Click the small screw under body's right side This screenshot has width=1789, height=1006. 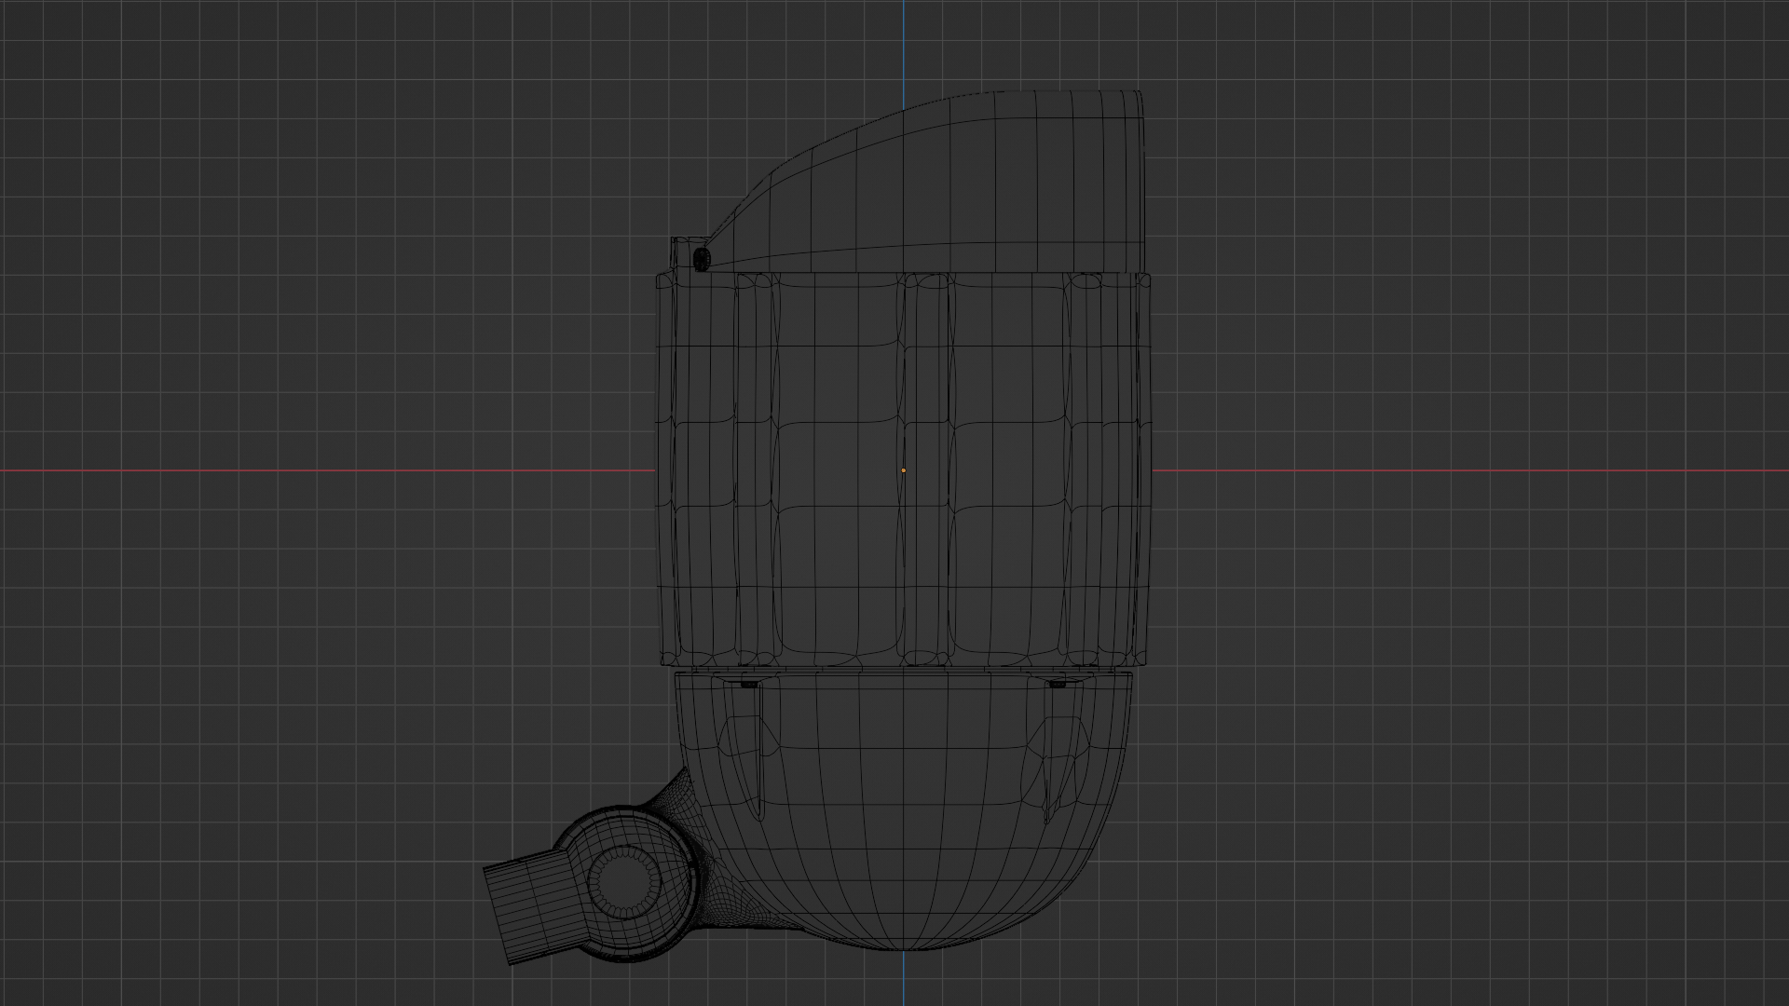(x=1058, y=684)
